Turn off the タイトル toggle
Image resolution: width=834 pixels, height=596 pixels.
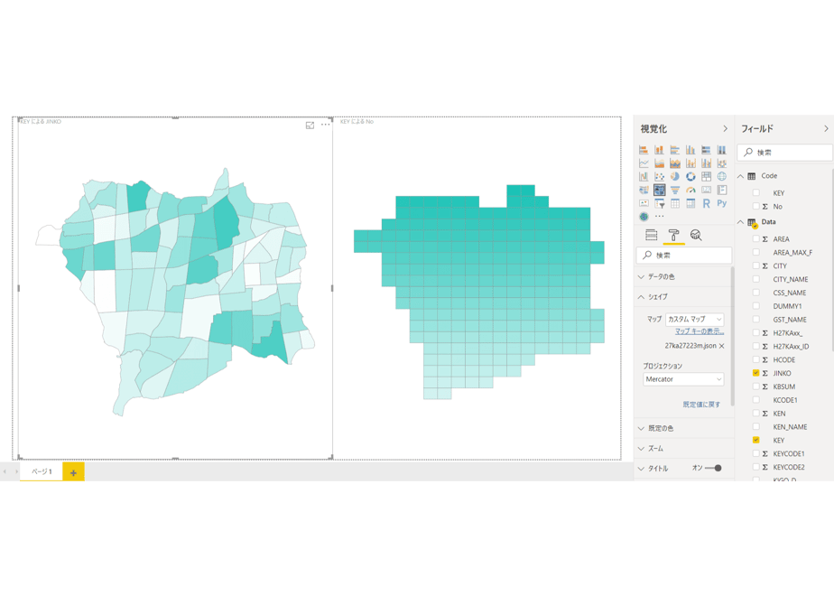click(713, 469)
